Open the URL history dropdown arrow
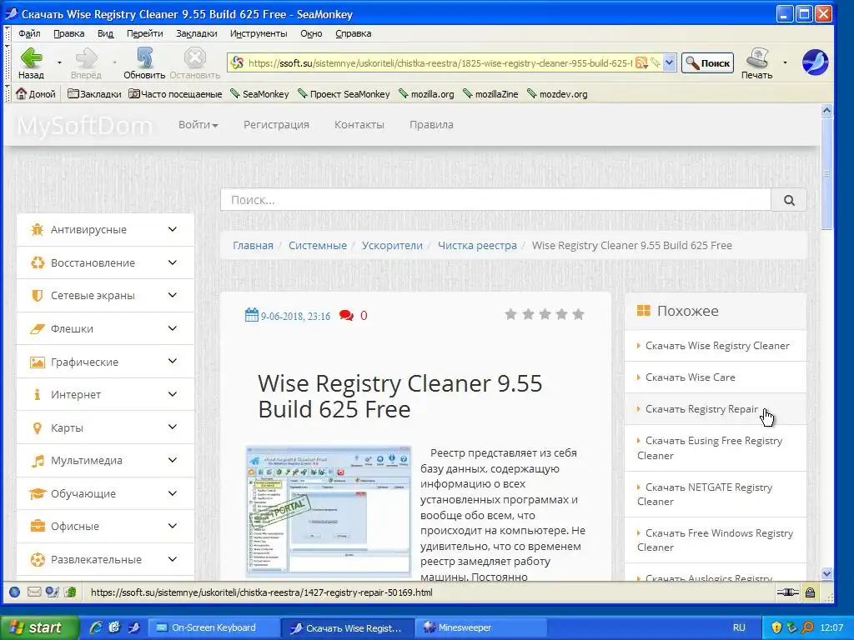 point(670,63)
